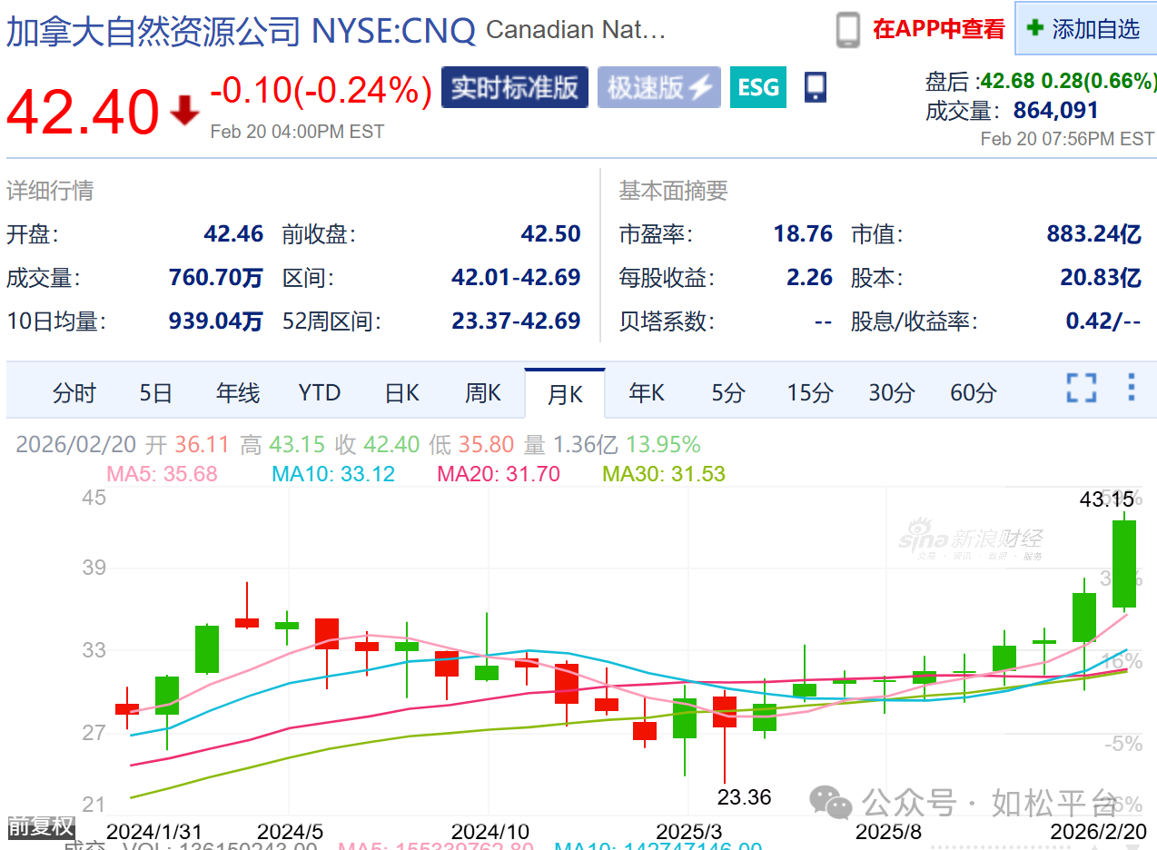Click the 43.15 high monthly candlestick
The image size is (1157, 850).
click(x=1123, y=563)
